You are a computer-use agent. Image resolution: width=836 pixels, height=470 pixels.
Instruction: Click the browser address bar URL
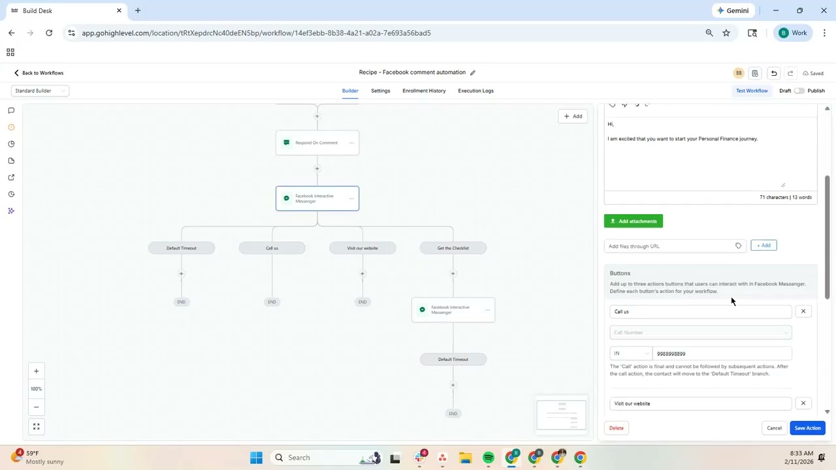256,33
